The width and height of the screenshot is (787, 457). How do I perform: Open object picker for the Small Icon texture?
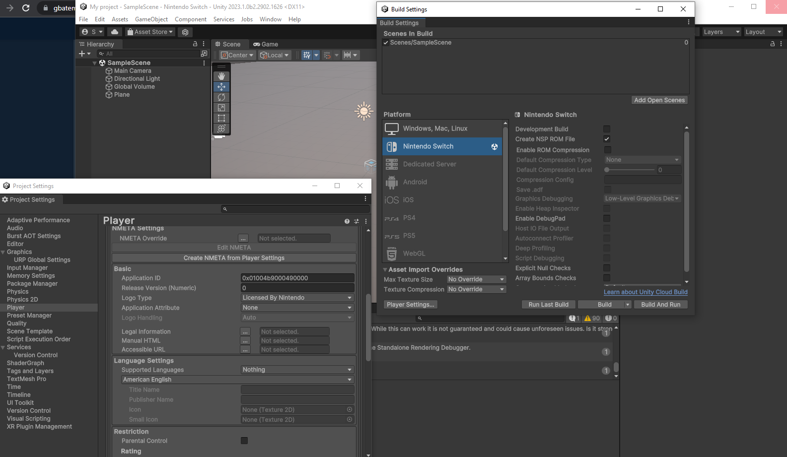tap(350, 420)
